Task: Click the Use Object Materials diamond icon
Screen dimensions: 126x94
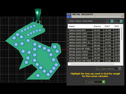Action: click(x=119, y=68)
